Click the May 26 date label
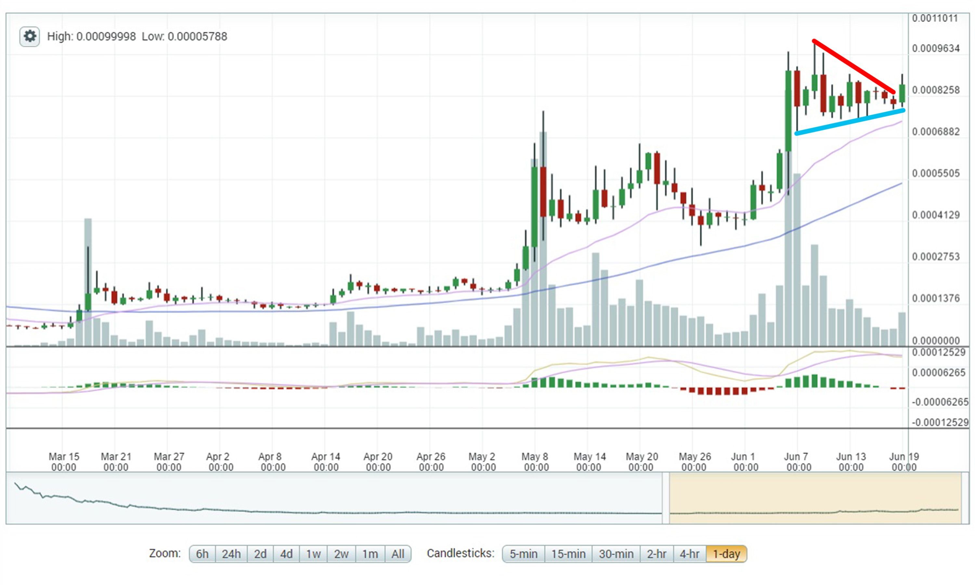975x585 pixels. click(695, 462)
